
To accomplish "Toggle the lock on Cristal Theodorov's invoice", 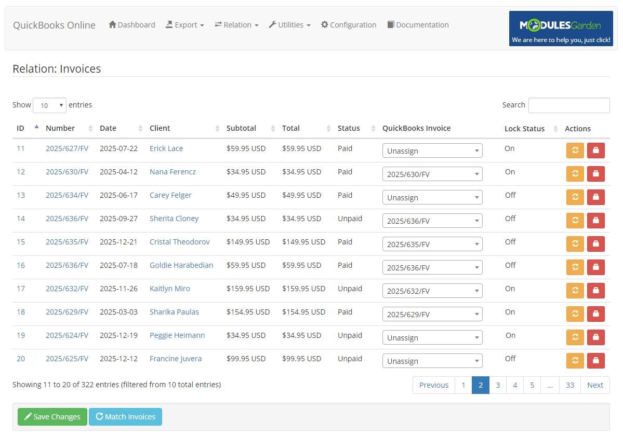I will click(x=595, y=243).
